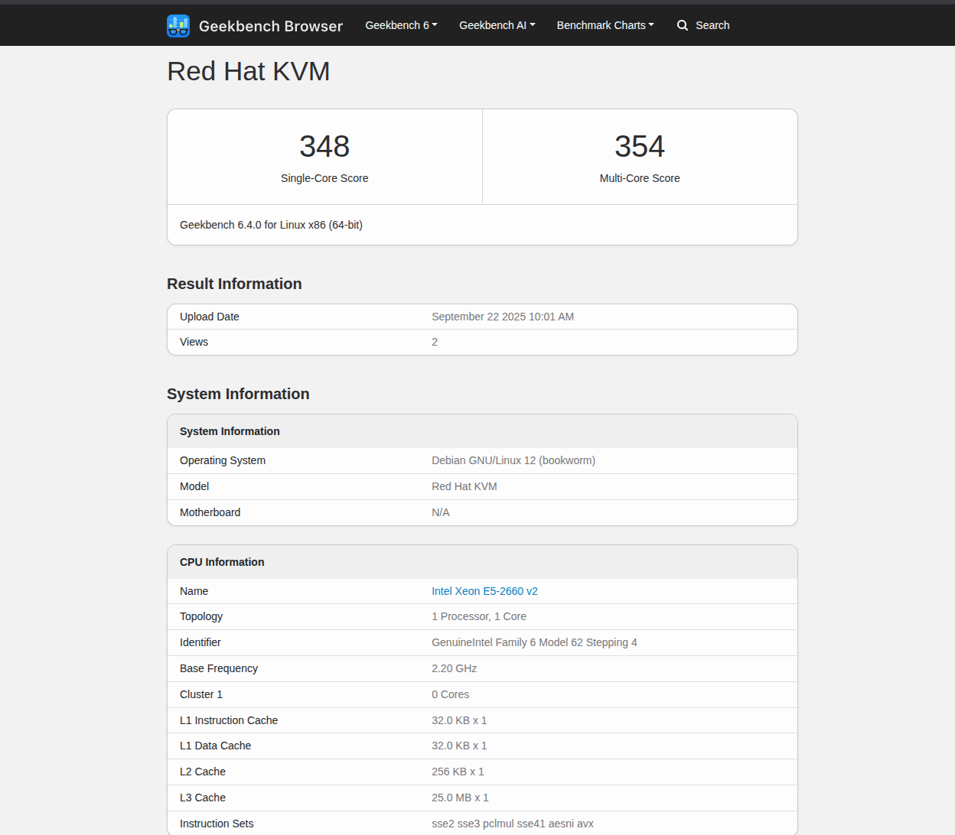Viewport: 955px width, 835px height.
Task: Click the 256 KB x 1 value
Action: [x=458, y=772]
